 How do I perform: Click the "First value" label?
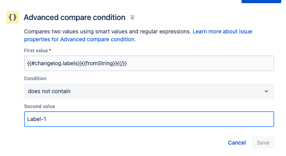pyautogui.click(x=36, y=51)
